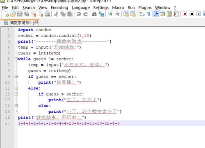Start macro recording with the red dot

point(185,14)
